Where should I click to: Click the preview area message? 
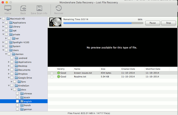(112, 48)
